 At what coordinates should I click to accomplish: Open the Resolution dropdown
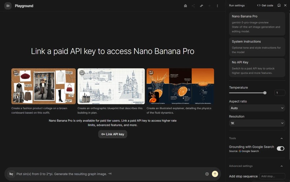point(257,123)
